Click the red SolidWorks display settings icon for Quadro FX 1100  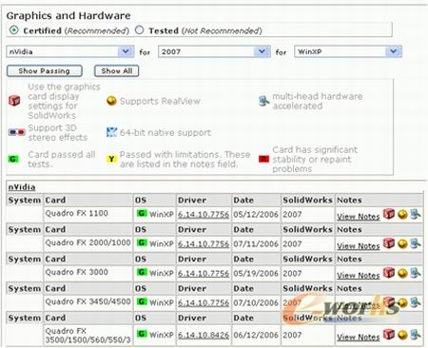(x=389, y=214)
